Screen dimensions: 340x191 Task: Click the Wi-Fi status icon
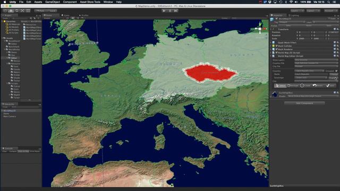coord(291,2)
